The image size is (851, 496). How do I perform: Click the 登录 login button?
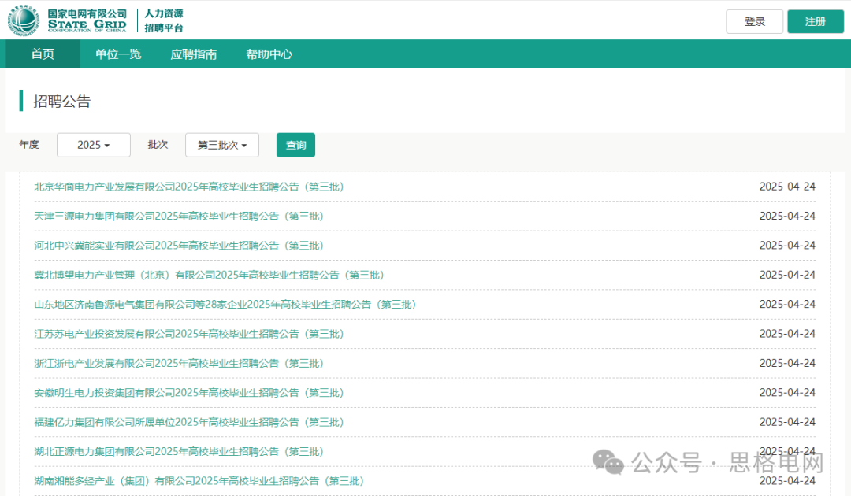pos(754,21)
